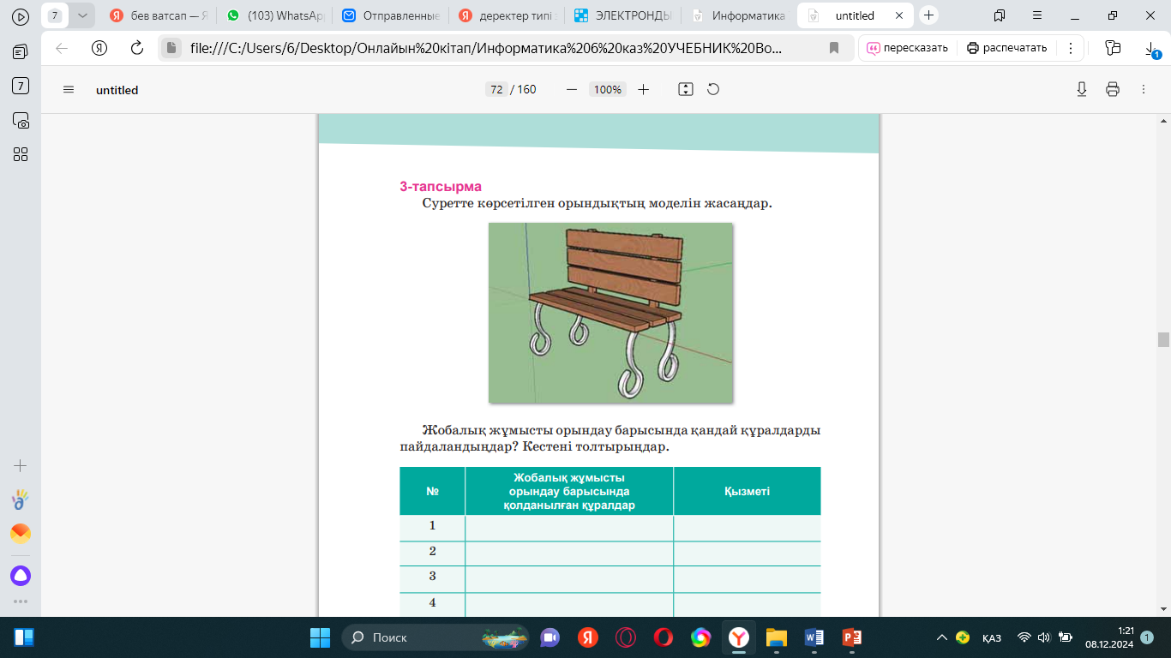Open the Yandex Browser main menu
Screen dimensions: 1171x658
pos(1036,15)
